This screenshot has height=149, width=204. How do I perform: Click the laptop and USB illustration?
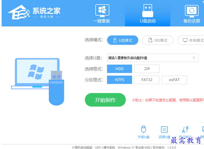(x=38, y=81)
